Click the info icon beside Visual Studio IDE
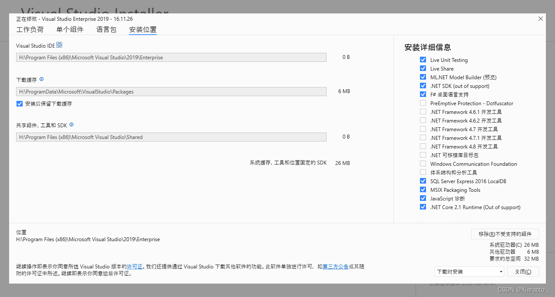This screenshot has width=555, height=297. (59, 45)
